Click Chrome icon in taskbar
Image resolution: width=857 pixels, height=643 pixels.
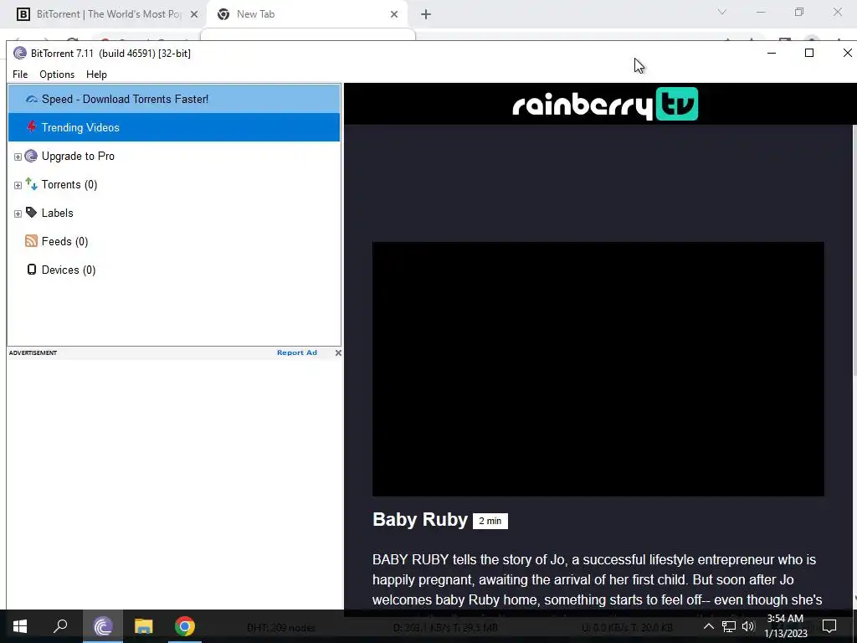(185, 626)
